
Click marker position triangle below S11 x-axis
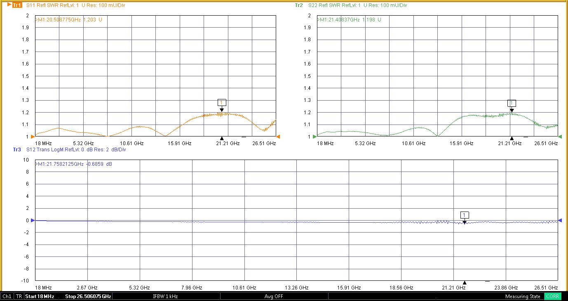pyautogui.click(x=222, y=138)
